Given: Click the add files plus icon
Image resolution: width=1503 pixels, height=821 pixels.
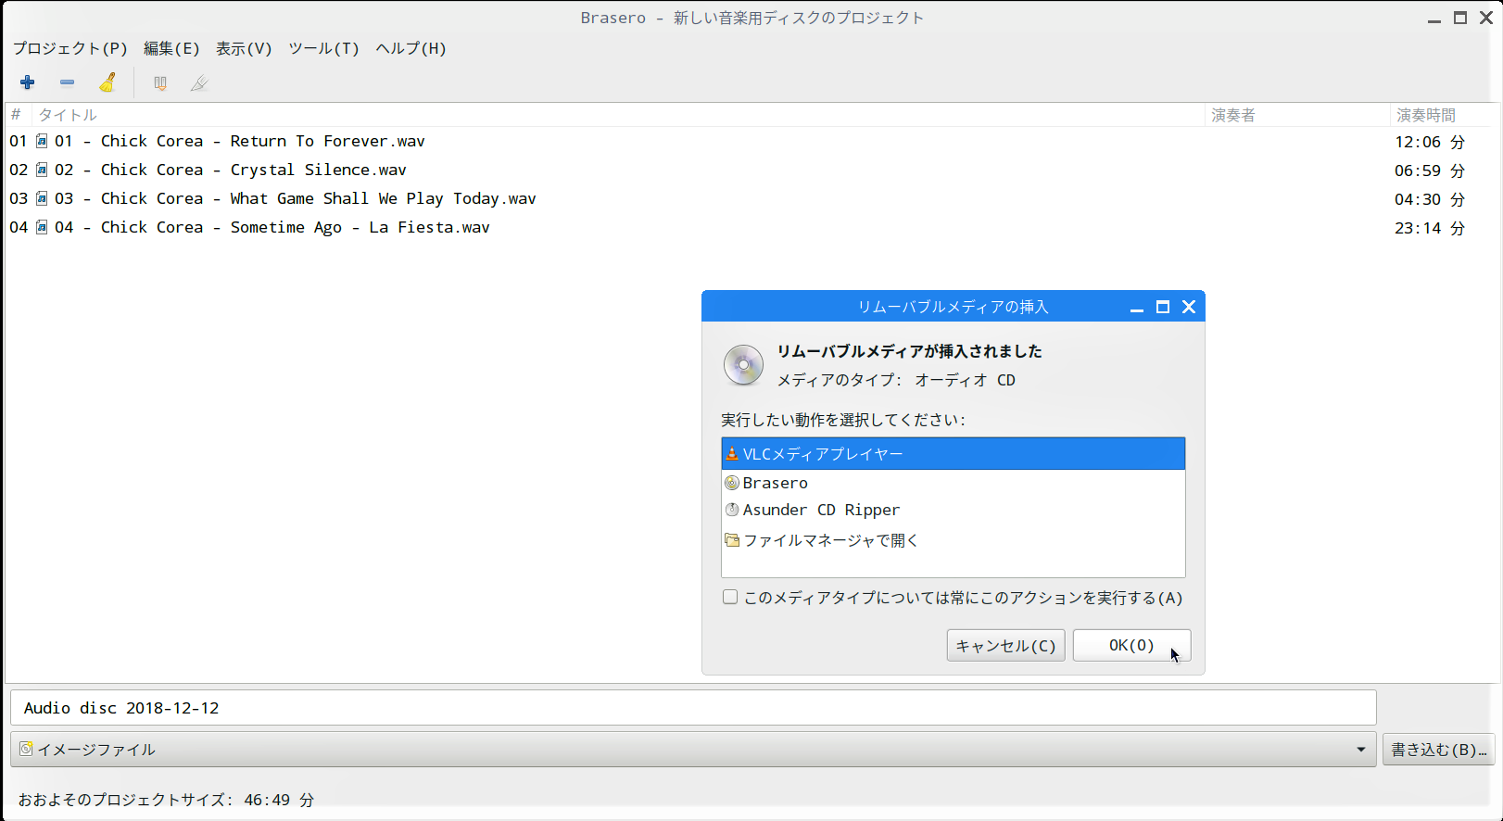Looking at the screenshot, I should tap(28, 82).
